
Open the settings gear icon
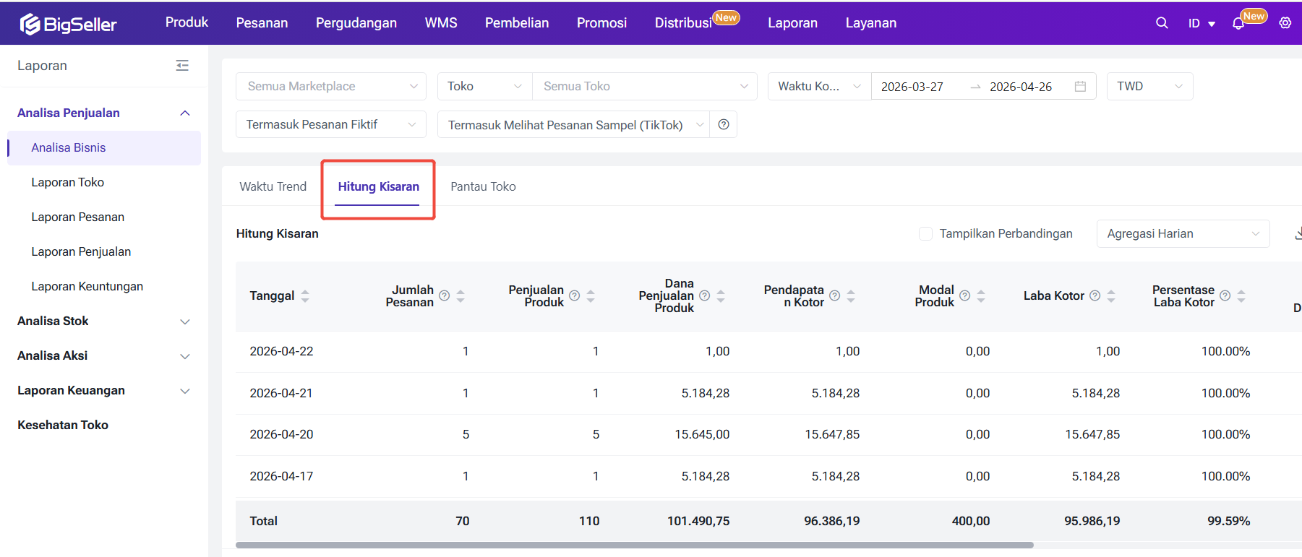coord(1285,23)
